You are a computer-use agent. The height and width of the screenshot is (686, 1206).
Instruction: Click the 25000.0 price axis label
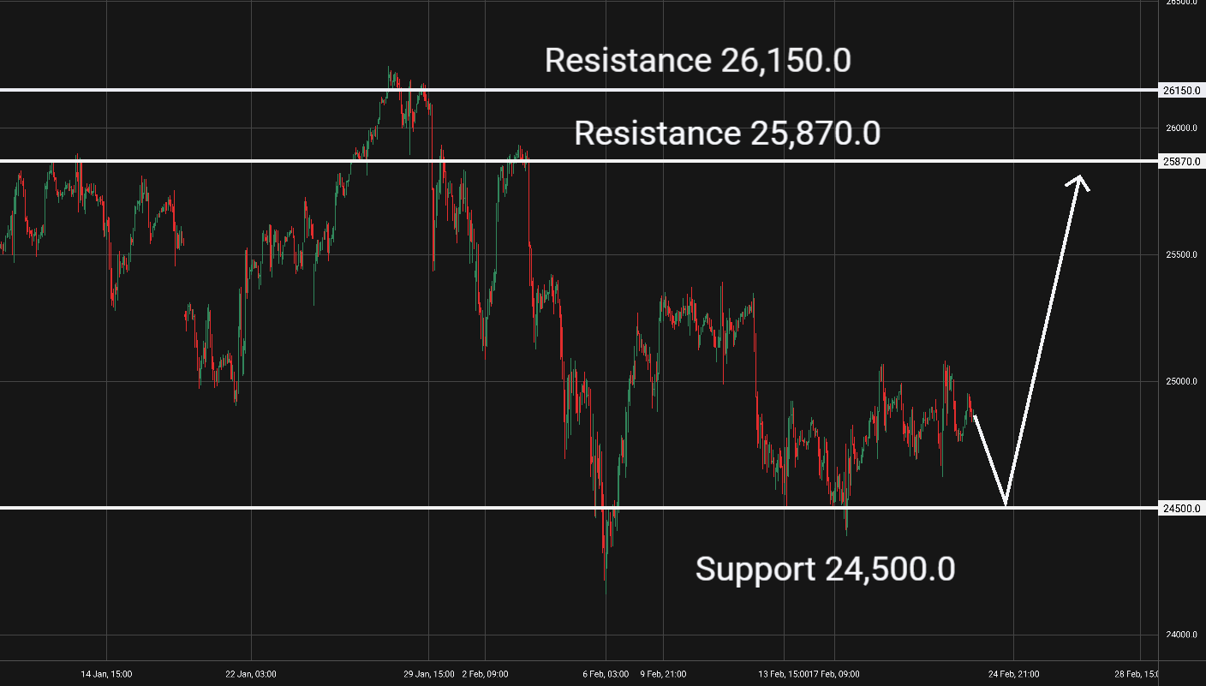pos(1182,382)
